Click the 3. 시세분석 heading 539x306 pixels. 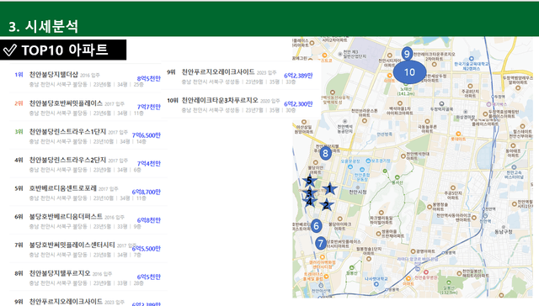coord(43,26)
